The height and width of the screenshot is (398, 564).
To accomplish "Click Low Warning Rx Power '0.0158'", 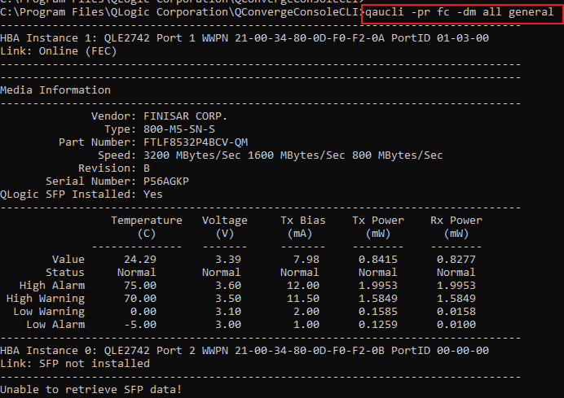I will click(x=456, y=312).
